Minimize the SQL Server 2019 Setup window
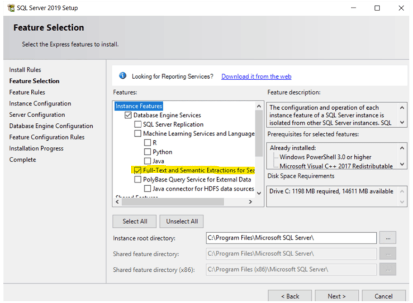413x303 pixels. [353, 8]
